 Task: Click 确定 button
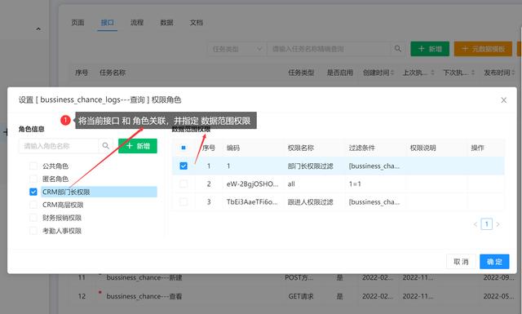[x=494, y=262]
